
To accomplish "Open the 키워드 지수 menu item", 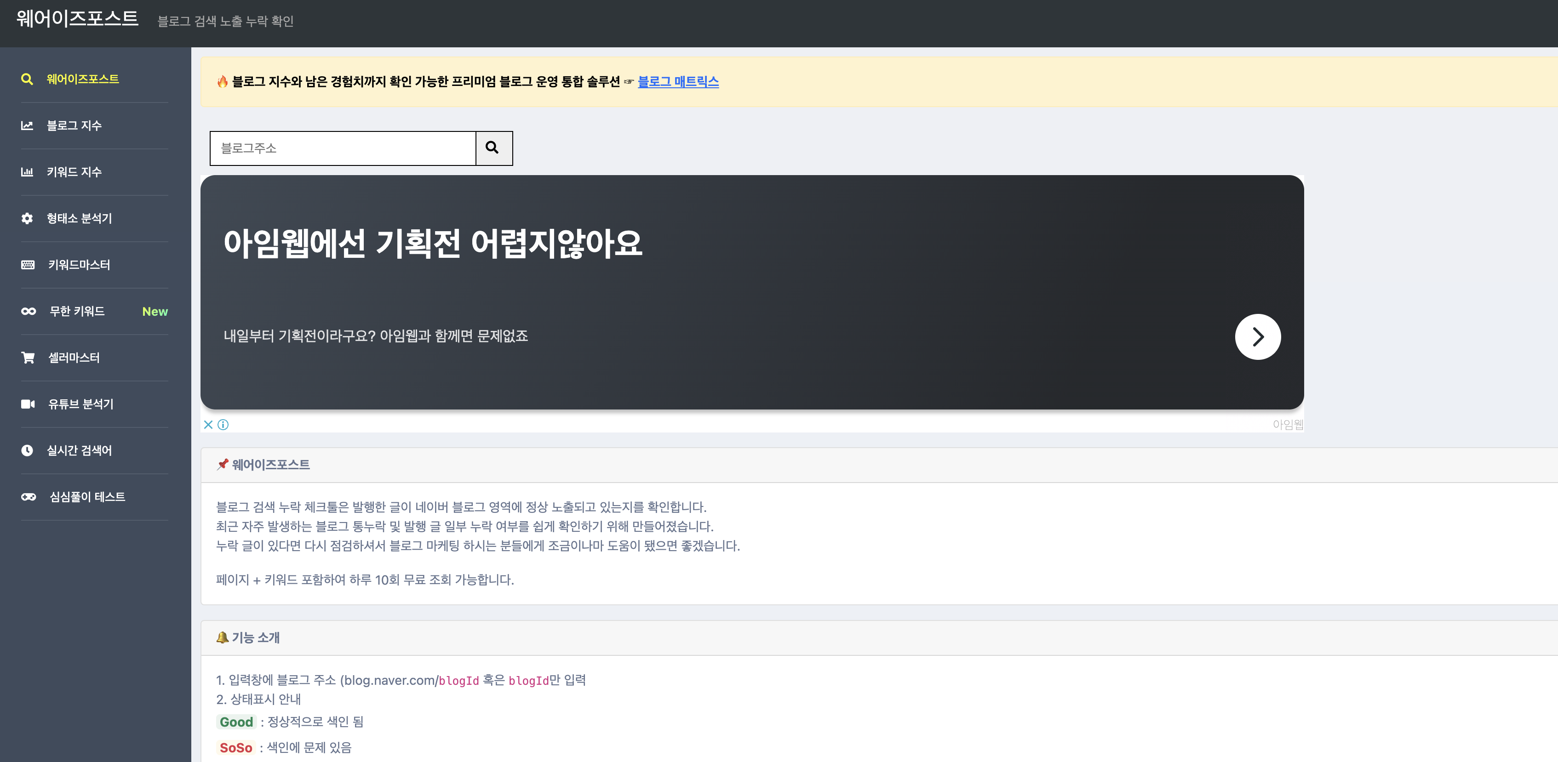I will pyautogui.click(x=74, y=172).
